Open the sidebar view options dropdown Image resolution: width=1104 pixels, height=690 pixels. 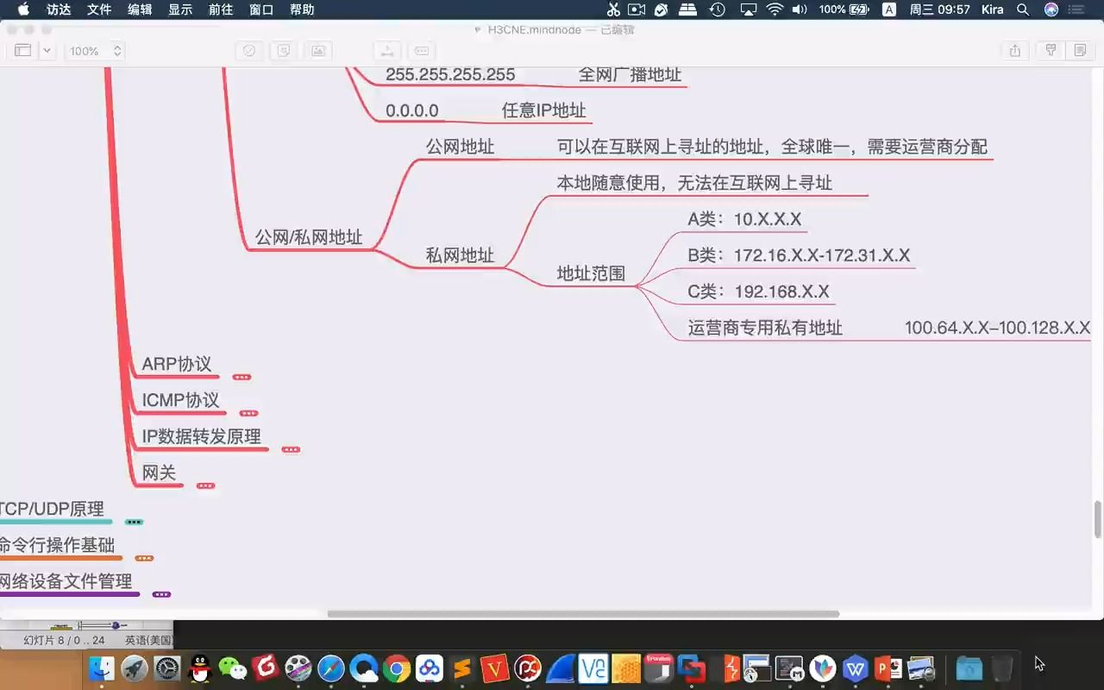[47, 51]
